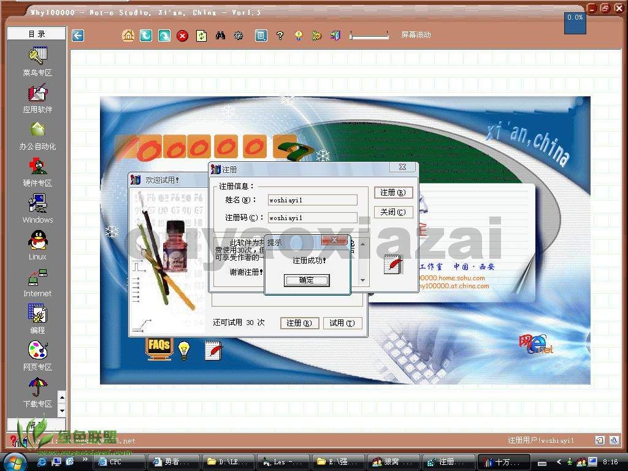Image resolution: width=628 pixels, height=471 pixels.
Task: Open the 硬件专区 category
Action: point(37,172)
